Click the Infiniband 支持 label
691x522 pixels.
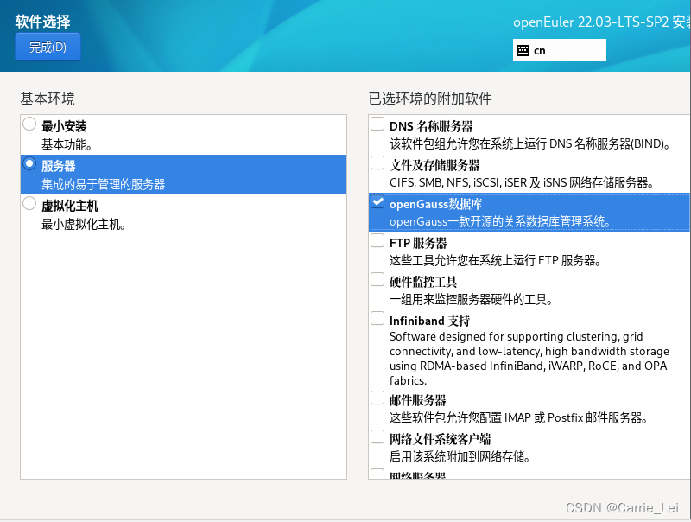pos(429,321)
